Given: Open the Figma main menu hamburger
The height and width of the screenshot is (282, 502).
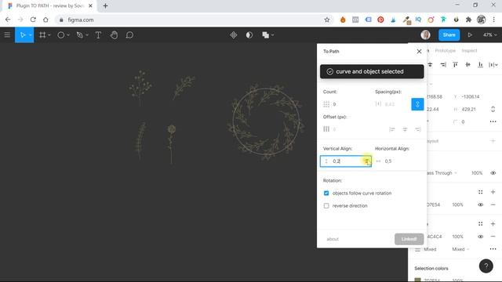Looking at the screenshot, I should point(7,34).
